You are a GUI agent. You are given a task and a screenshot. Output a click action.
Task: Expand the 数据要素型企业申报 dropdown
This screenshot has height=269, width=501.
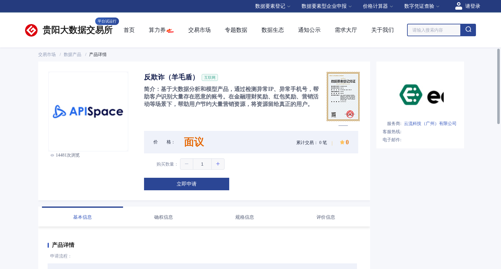(x=326, y=6)
